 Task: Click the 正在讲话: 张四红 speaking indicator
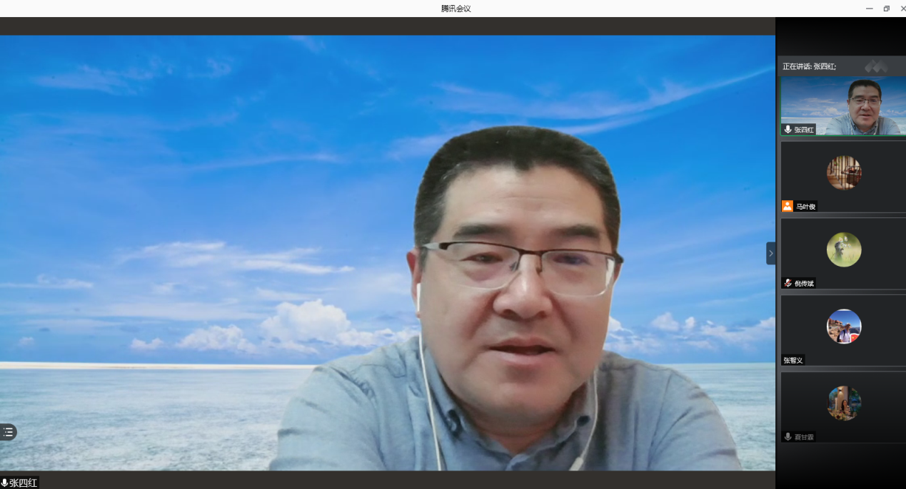click(810, 66)
